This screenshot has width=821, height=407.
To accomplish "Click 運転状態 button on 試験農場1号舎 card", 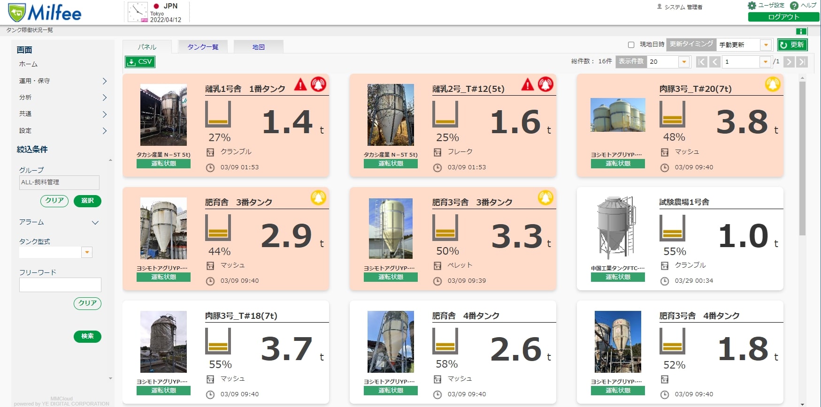I will [x=618, y=277].
